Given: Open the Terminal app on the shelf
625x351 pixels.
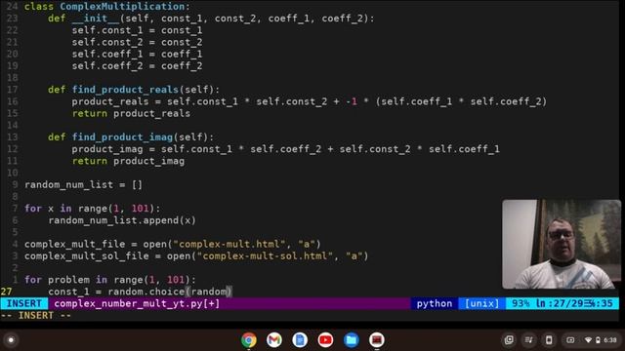Looking at the screenshot, I should [377, 340].
